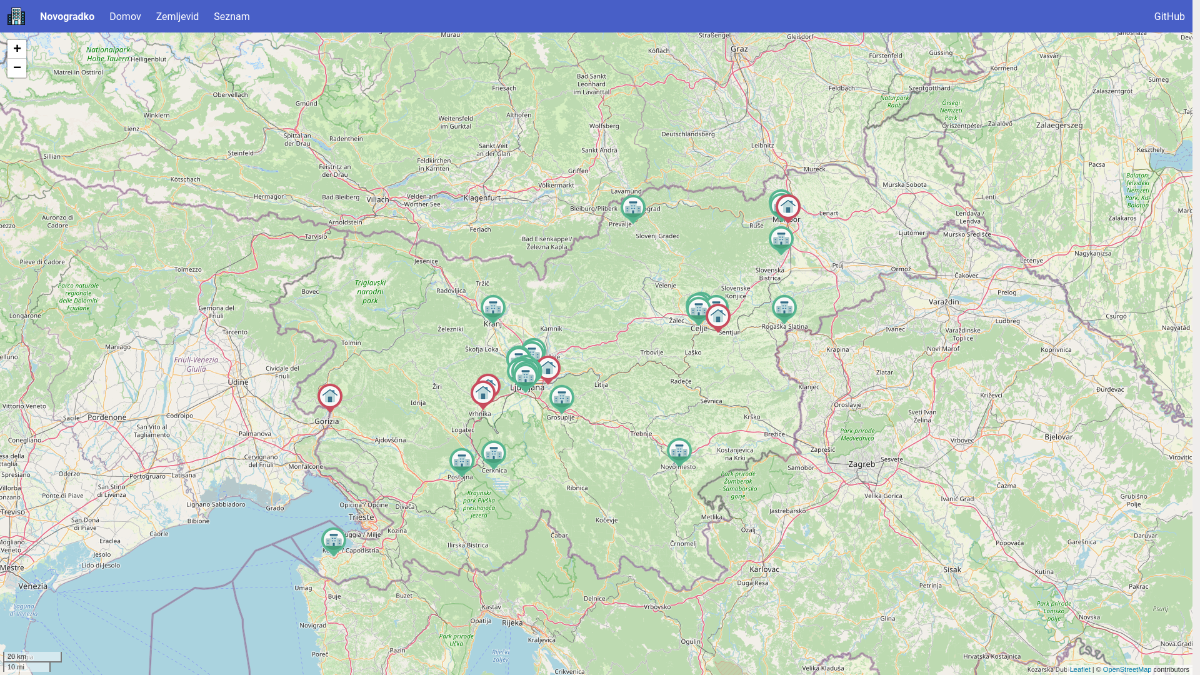1200x675 pixels.
Task: Open the Domov menu item
Action: coord(125,16)
